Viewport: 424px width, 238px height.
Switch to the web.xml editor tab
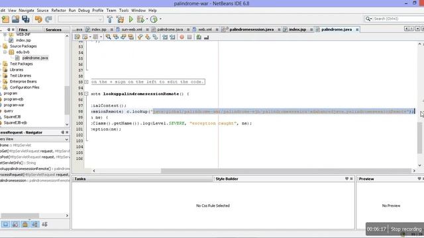click(x=205, y=29)
